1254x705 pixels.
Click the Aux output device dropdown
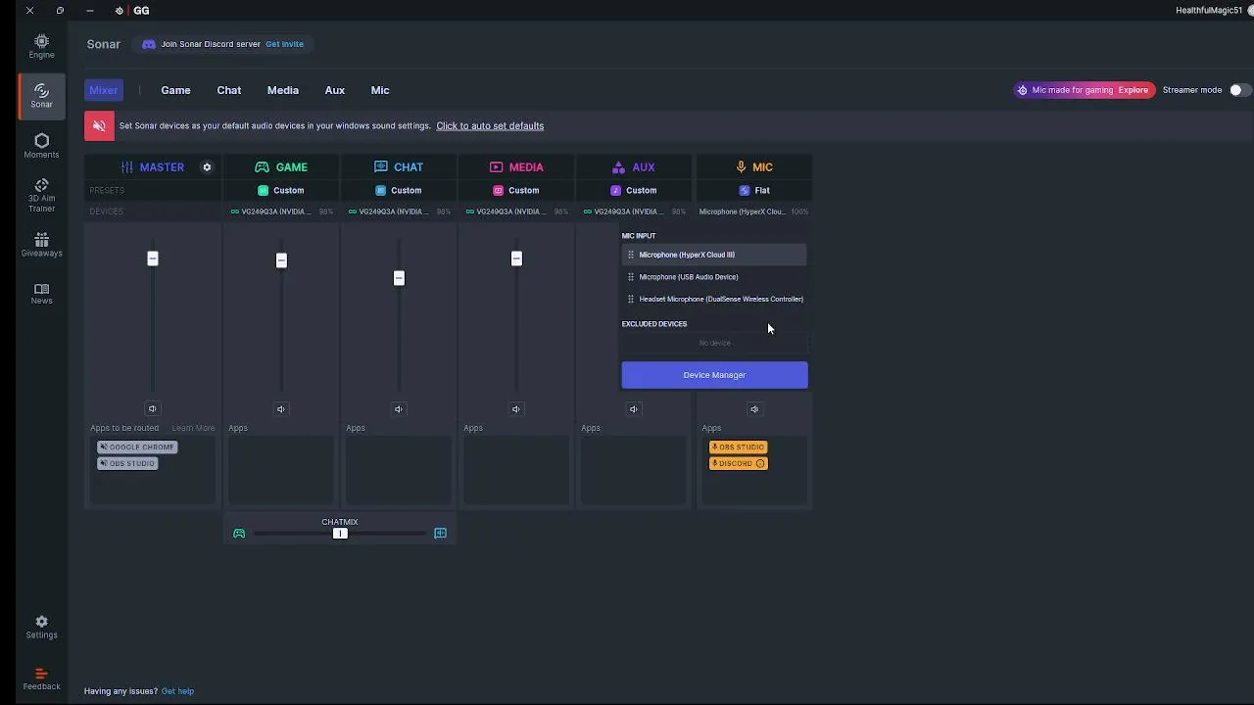pos(634,211)
